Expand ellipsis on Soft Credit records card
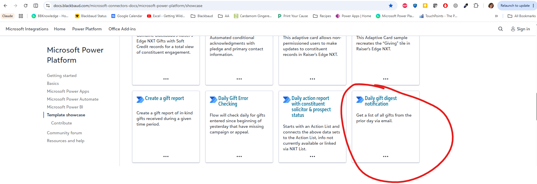Image resolution: width=537 pixels, height=184 pixels. [166, 79]
